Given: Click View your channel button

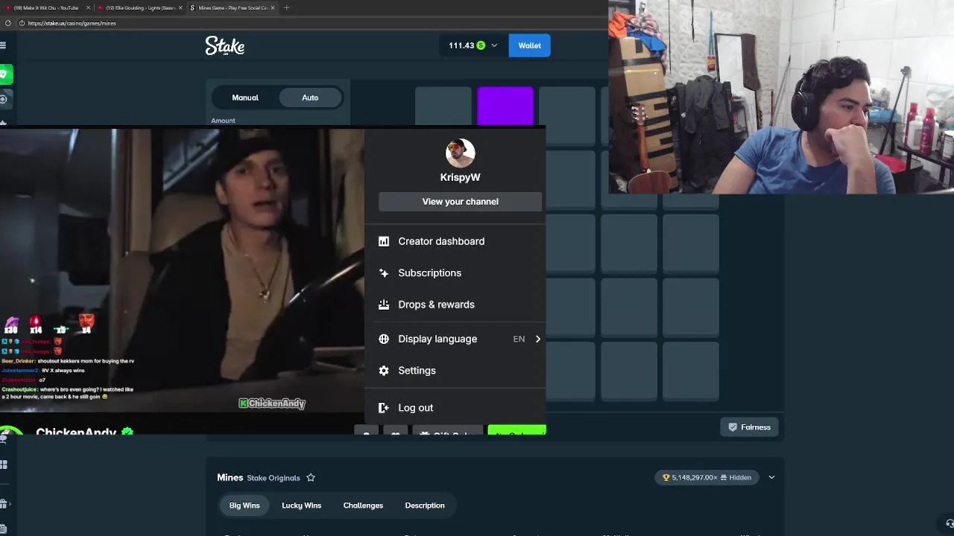Looking at the screenshot, I should (x=460, y=202).
